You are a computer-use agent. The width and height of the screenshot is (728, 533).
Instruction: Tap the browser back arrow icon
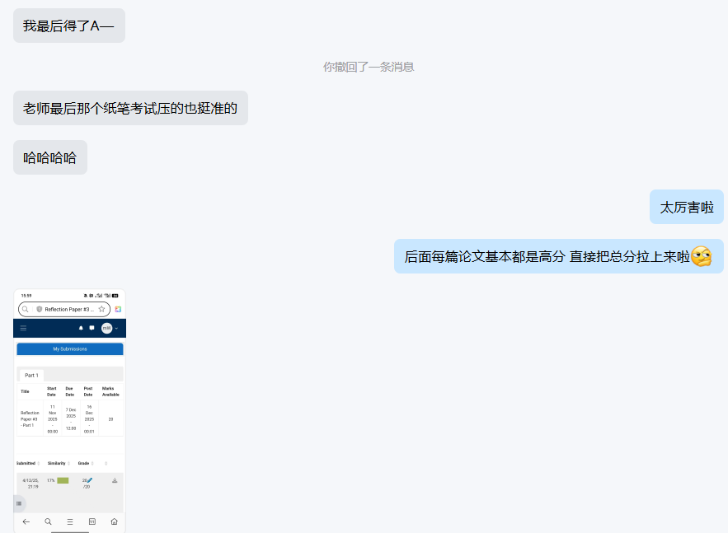26,521
